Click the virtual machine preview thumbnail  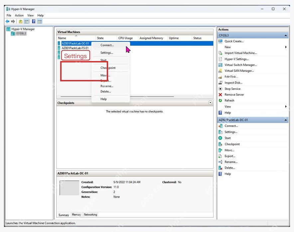tap(70, 188)
